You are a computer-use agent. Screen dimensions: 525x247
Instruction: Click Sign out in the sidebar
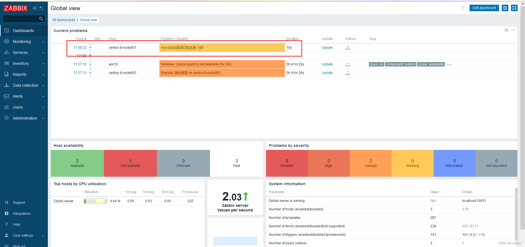pyautogui.click(x=19, y=246)
